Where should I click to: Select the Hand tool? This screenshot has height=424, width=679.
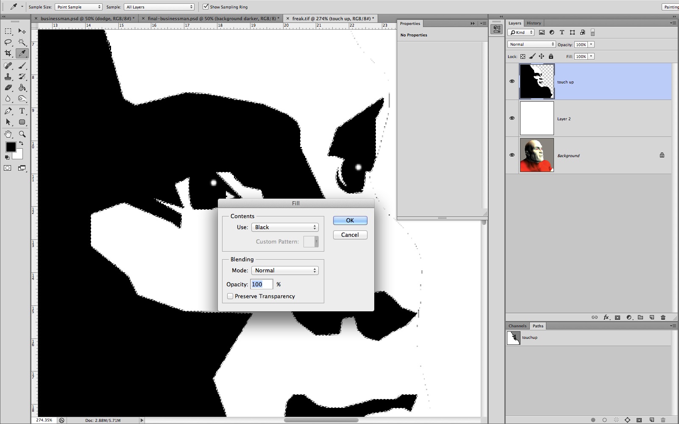tap(8, 134)
